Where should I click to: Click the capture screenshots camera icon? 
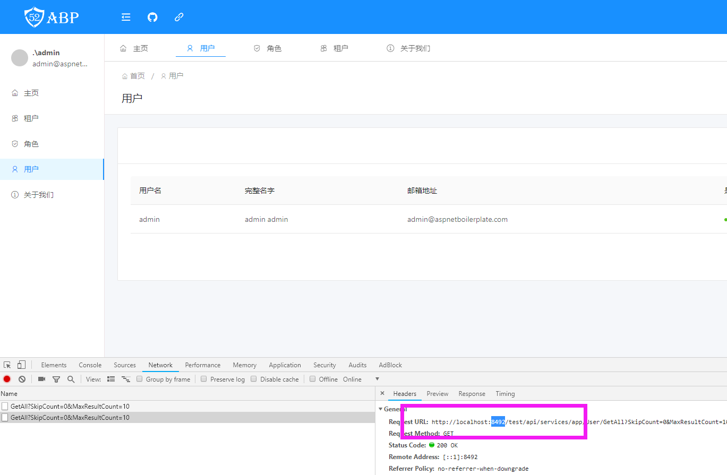tap(41, 379)
